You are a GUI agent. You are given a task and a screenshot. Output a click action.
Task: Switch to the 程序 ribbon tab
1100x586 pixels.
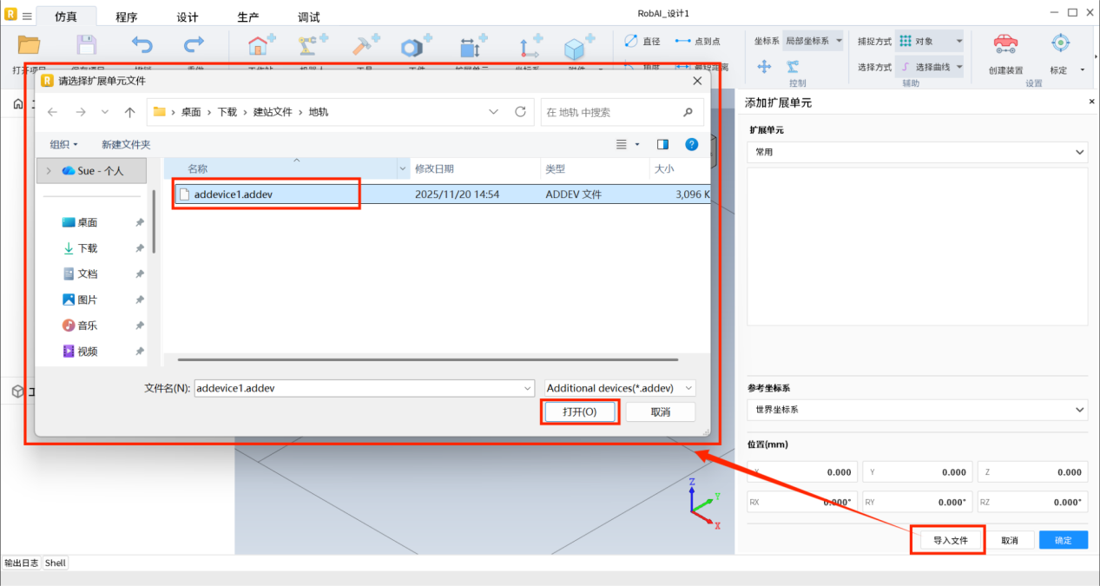pos(126,17)
